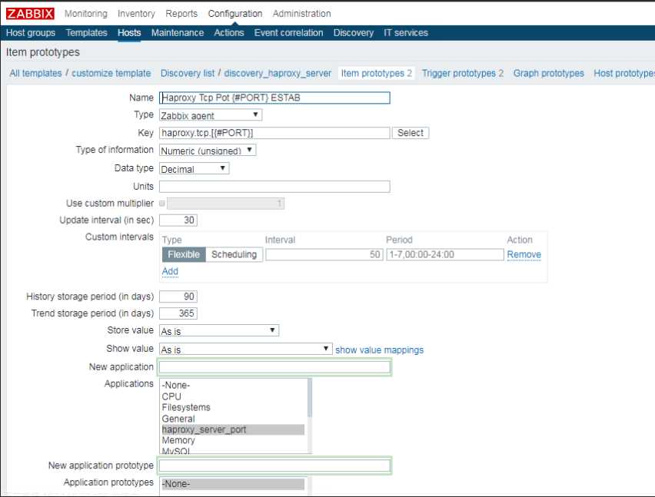
Task: Open Host prototypes tab
Action: tap(624, 73)
